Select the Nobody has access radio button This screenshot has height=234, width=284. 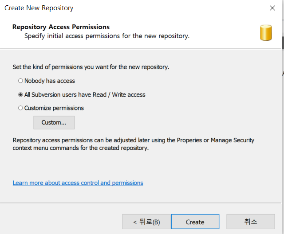point(20,81)
